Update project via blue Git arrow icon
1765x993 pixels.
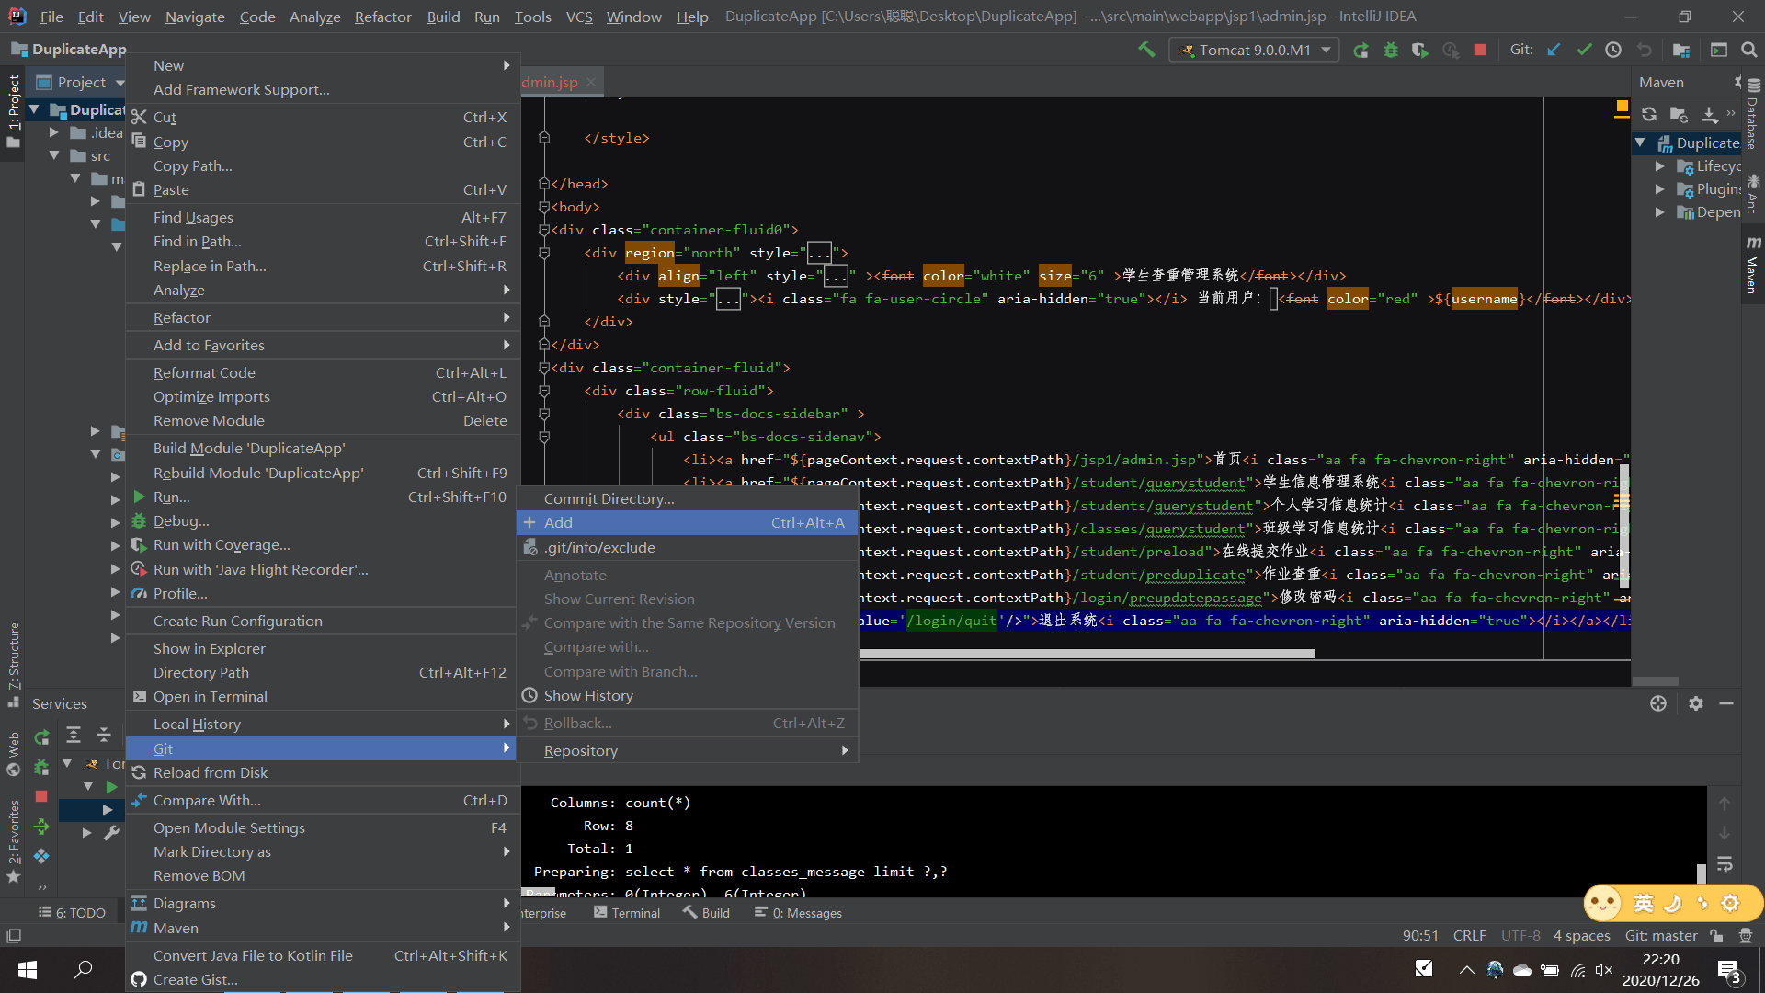1554,50
